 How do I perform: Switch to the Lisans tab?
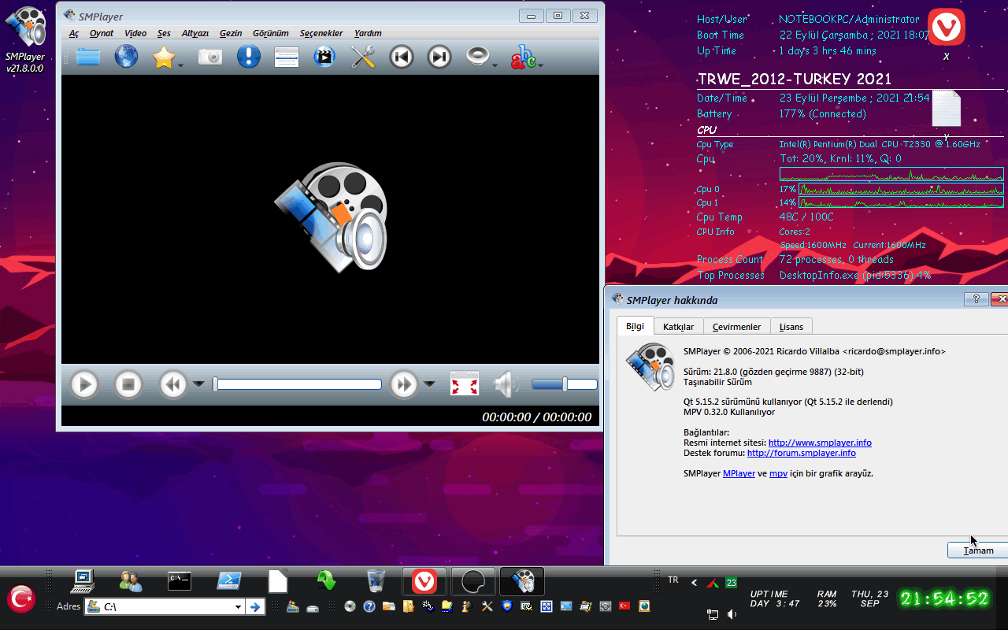(x=791, y=327)
